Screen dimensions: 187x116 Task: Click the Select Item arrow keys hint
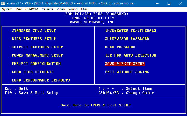pos(125,88)
